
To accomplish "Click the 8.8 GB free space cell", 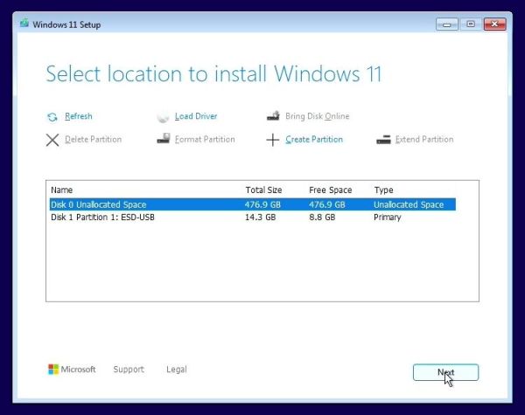I will (x=322, y=217).
